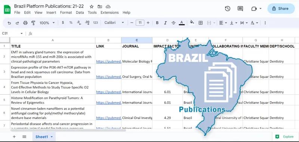Open the text rotation dropdown
The height and width of the screenshot is (142, 299).
(254, 23)
